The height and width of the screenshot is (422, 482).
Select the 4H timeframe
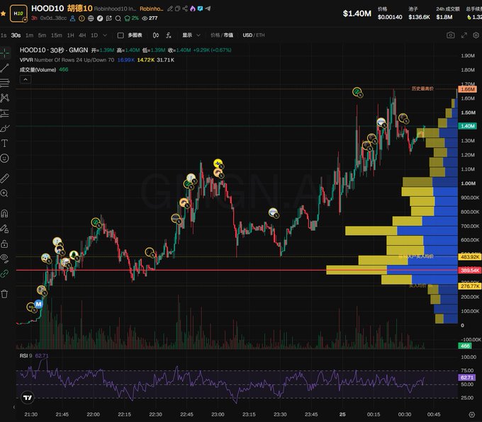82,35
